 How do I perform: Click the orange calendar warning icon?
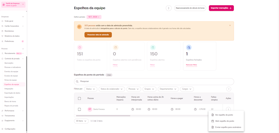(x=79, y=27)
